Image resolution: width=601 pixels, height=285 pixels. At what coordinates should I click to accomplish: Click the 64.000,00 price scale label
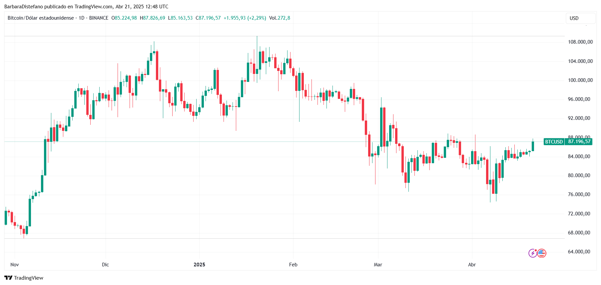click(579, 252)
